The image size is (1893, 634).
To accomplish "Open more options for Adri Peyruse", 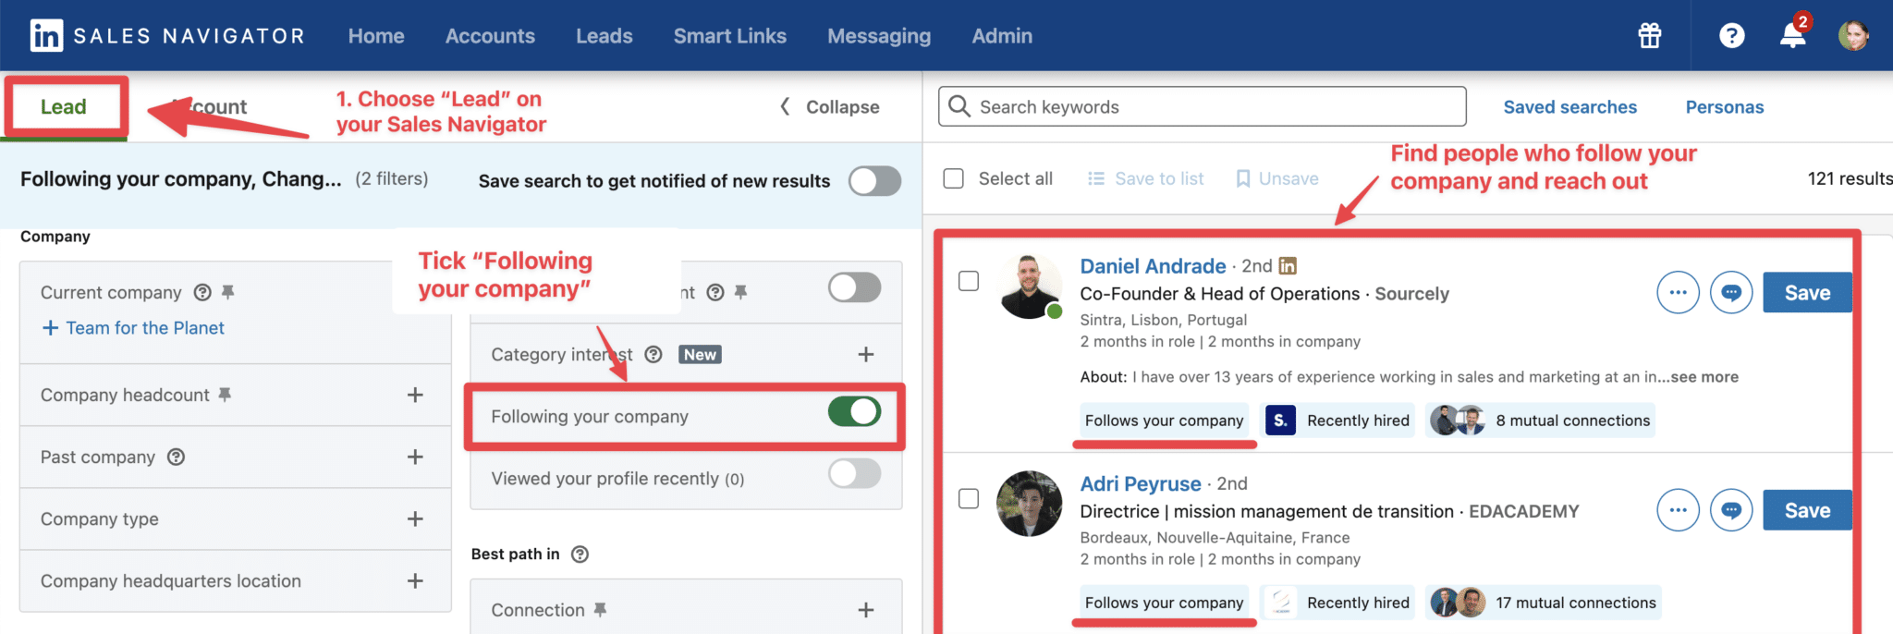I will pos(1678,510).
